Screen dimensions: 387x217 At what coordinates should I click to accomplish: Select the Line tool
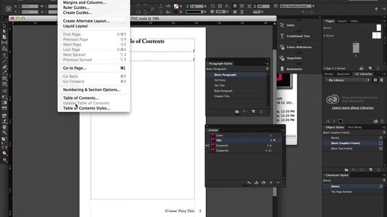4,61
